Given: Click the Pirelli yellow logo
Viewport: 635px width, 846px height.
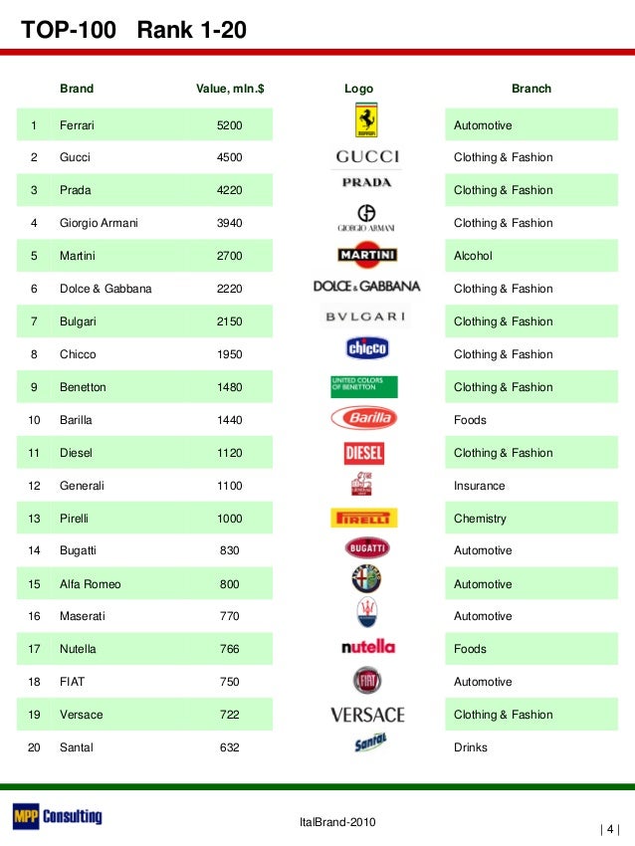Looking at the screenshot, I should [x=364, y=518].
